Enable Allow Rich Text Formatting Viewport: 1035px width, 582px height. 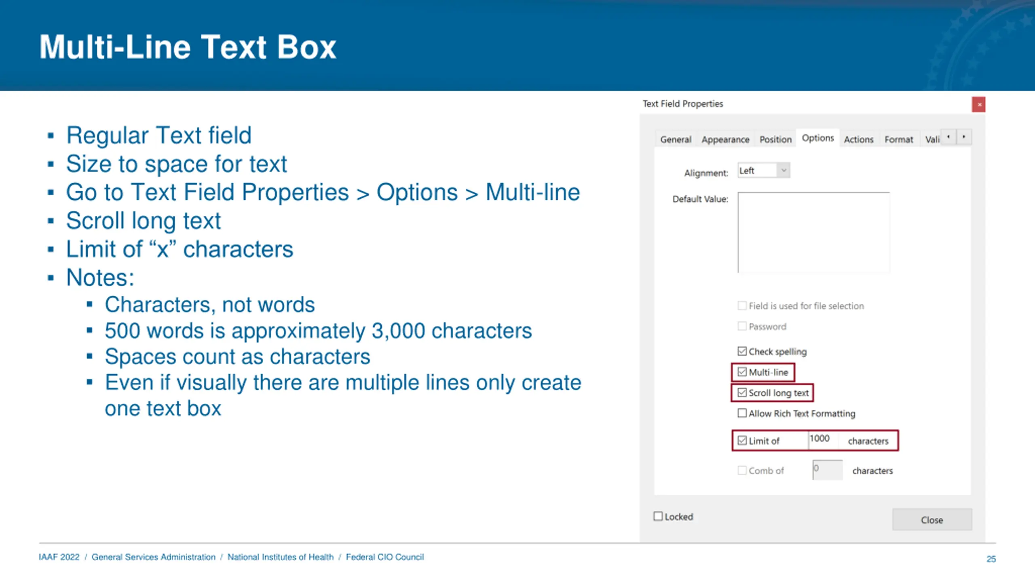(742, 413)
